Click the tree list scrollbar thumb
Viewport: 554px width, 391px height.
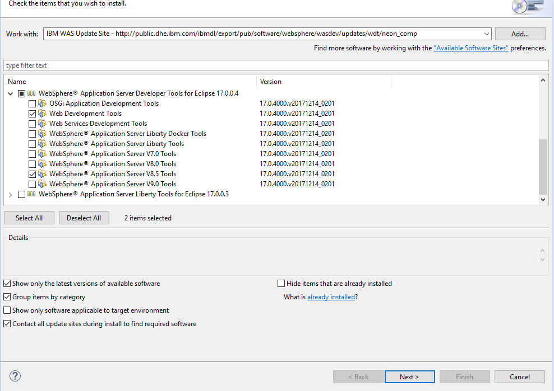pos(543,167)
